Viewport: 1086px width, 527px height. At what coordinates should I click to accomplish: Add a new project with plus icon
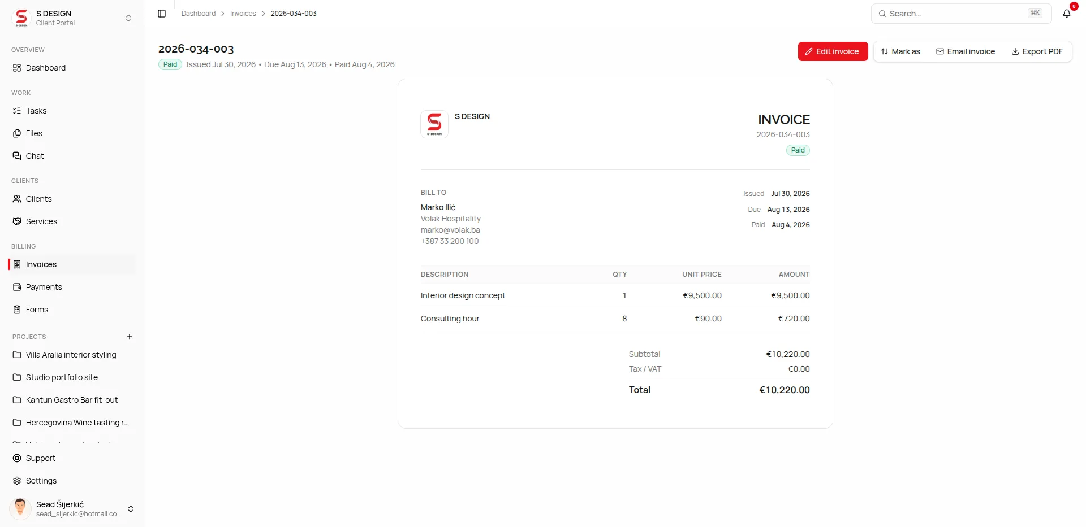coord(130,337)
